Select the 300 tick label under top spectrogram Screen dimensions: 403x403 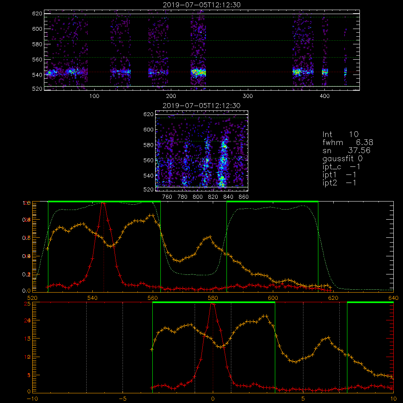pos(248,96)
